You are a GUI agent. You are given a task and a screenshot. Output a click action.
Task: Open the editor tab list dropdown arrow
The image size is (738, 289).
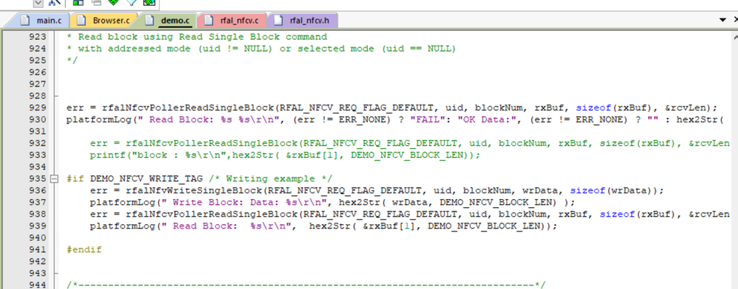(x=723, y=20)
